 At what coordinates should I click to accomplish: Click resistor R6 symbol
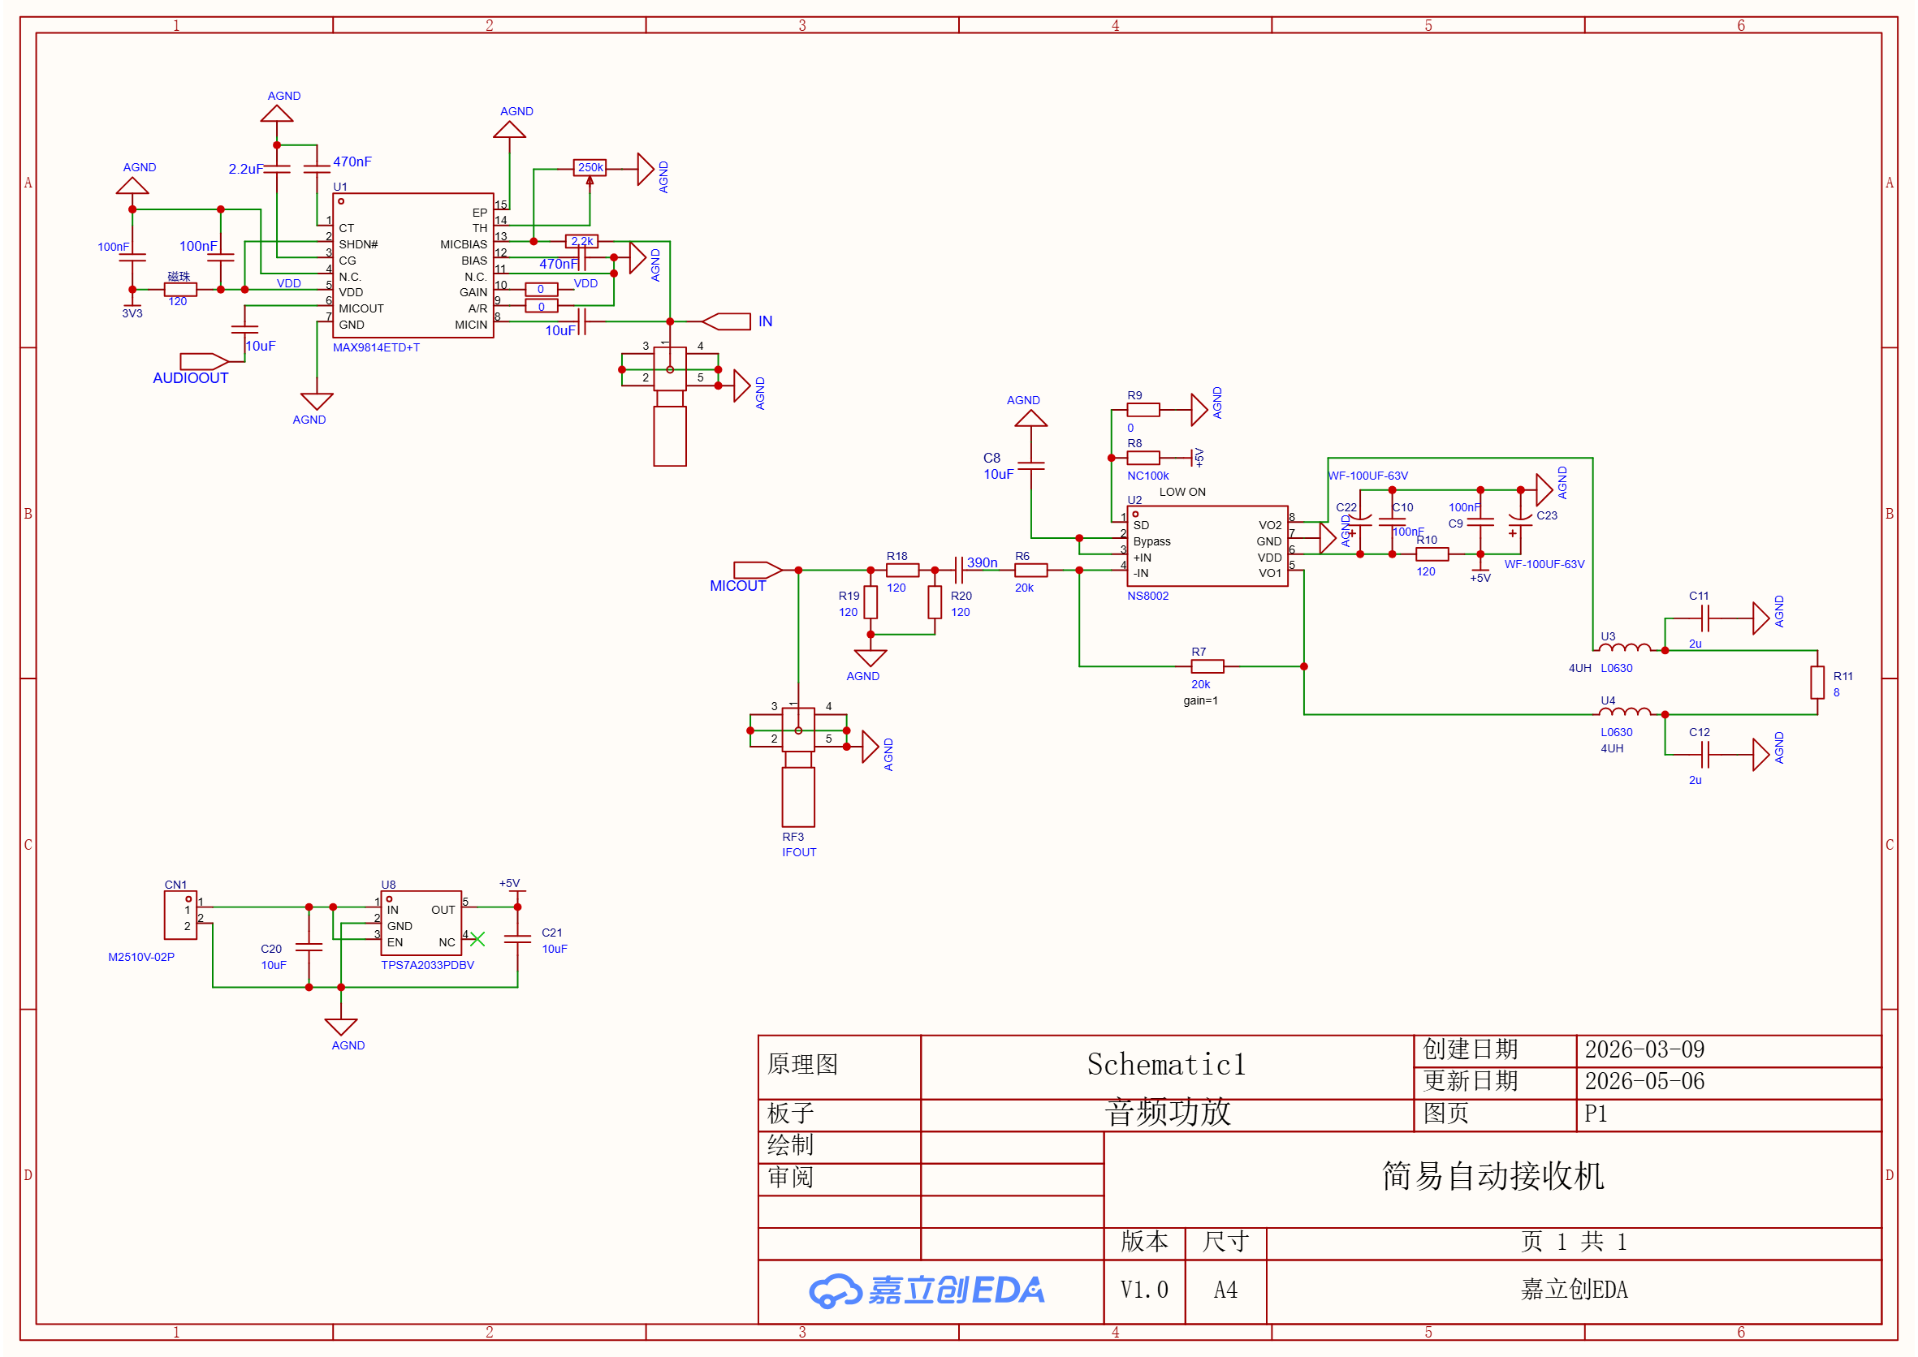(1031, 570)
